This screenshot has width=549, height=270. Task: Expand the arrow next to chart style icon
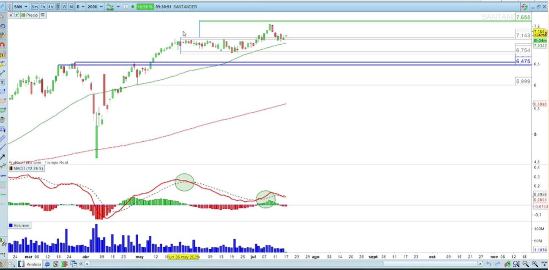click(118, 7)
